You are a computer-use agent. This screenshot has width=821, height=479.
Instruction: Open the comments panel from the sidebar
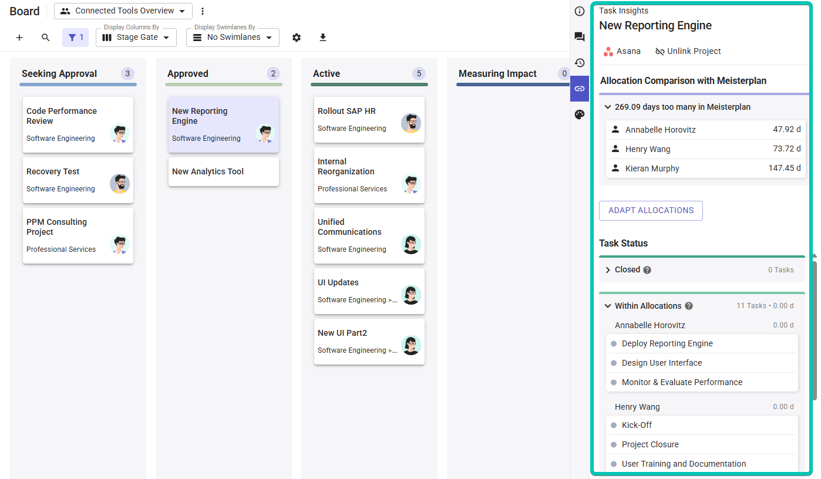click(x=579, y=36)
